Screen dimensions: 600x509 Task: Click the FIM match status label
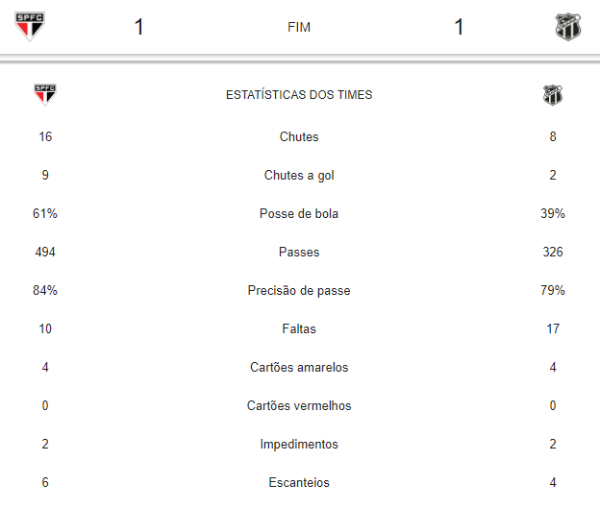coord(299,28)
